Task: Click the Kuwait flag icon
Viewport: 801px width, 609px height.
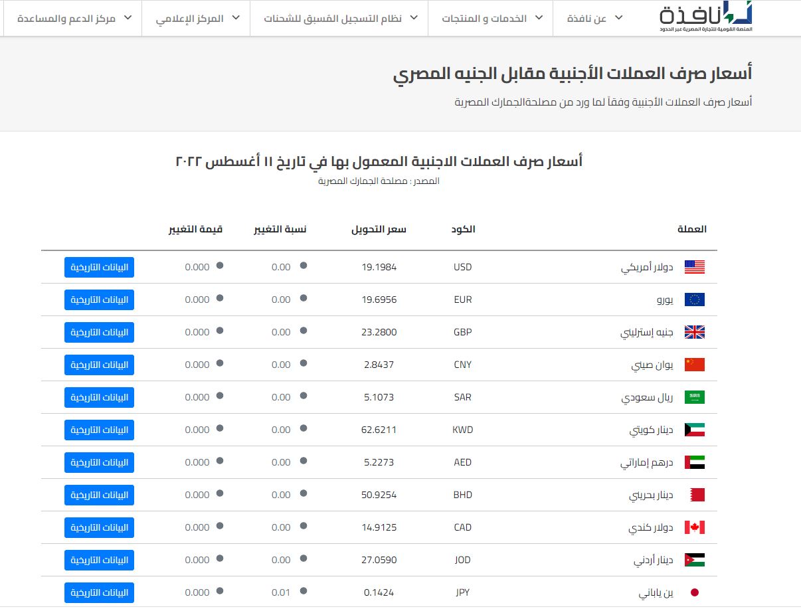Action: (x=694, y=430)
